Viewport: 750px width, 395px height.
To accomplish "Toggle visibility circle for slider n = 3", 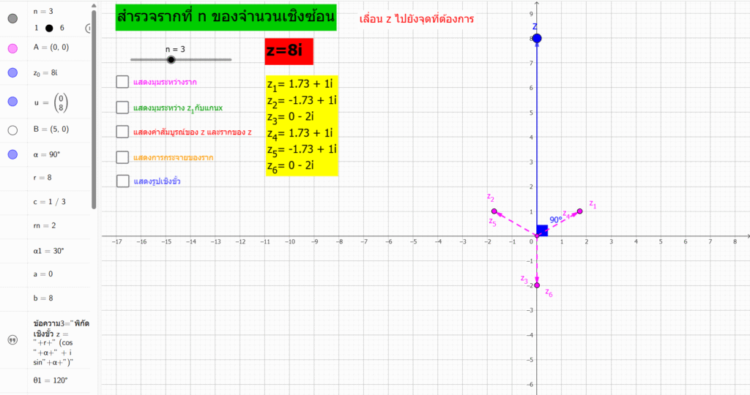I will (13, 18).
